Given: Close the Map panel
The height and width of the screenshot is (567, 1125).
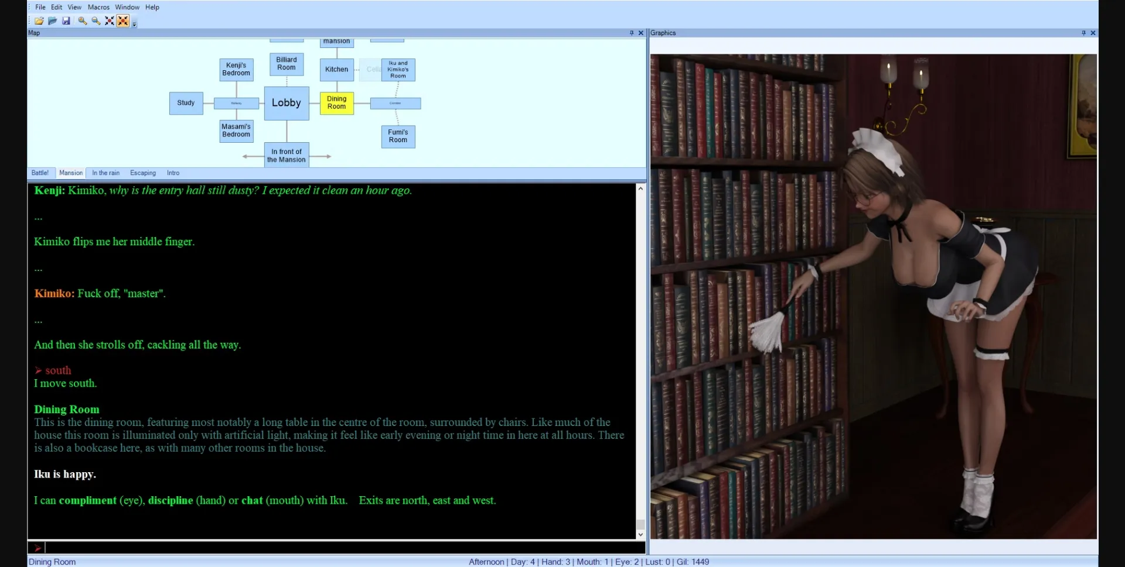Looking at the screenshot, I should pyautogui.click(x=640, y=33).
